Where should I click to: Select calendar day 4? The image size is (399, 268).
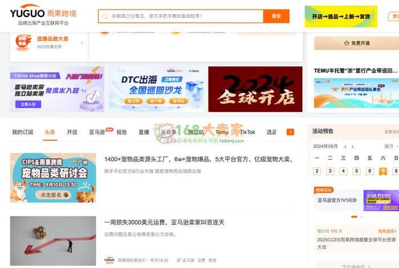coord(343,171)
